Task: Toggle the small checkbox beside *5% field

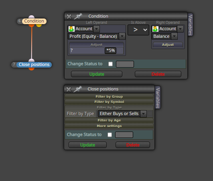Action: click(x=120, y=51)
